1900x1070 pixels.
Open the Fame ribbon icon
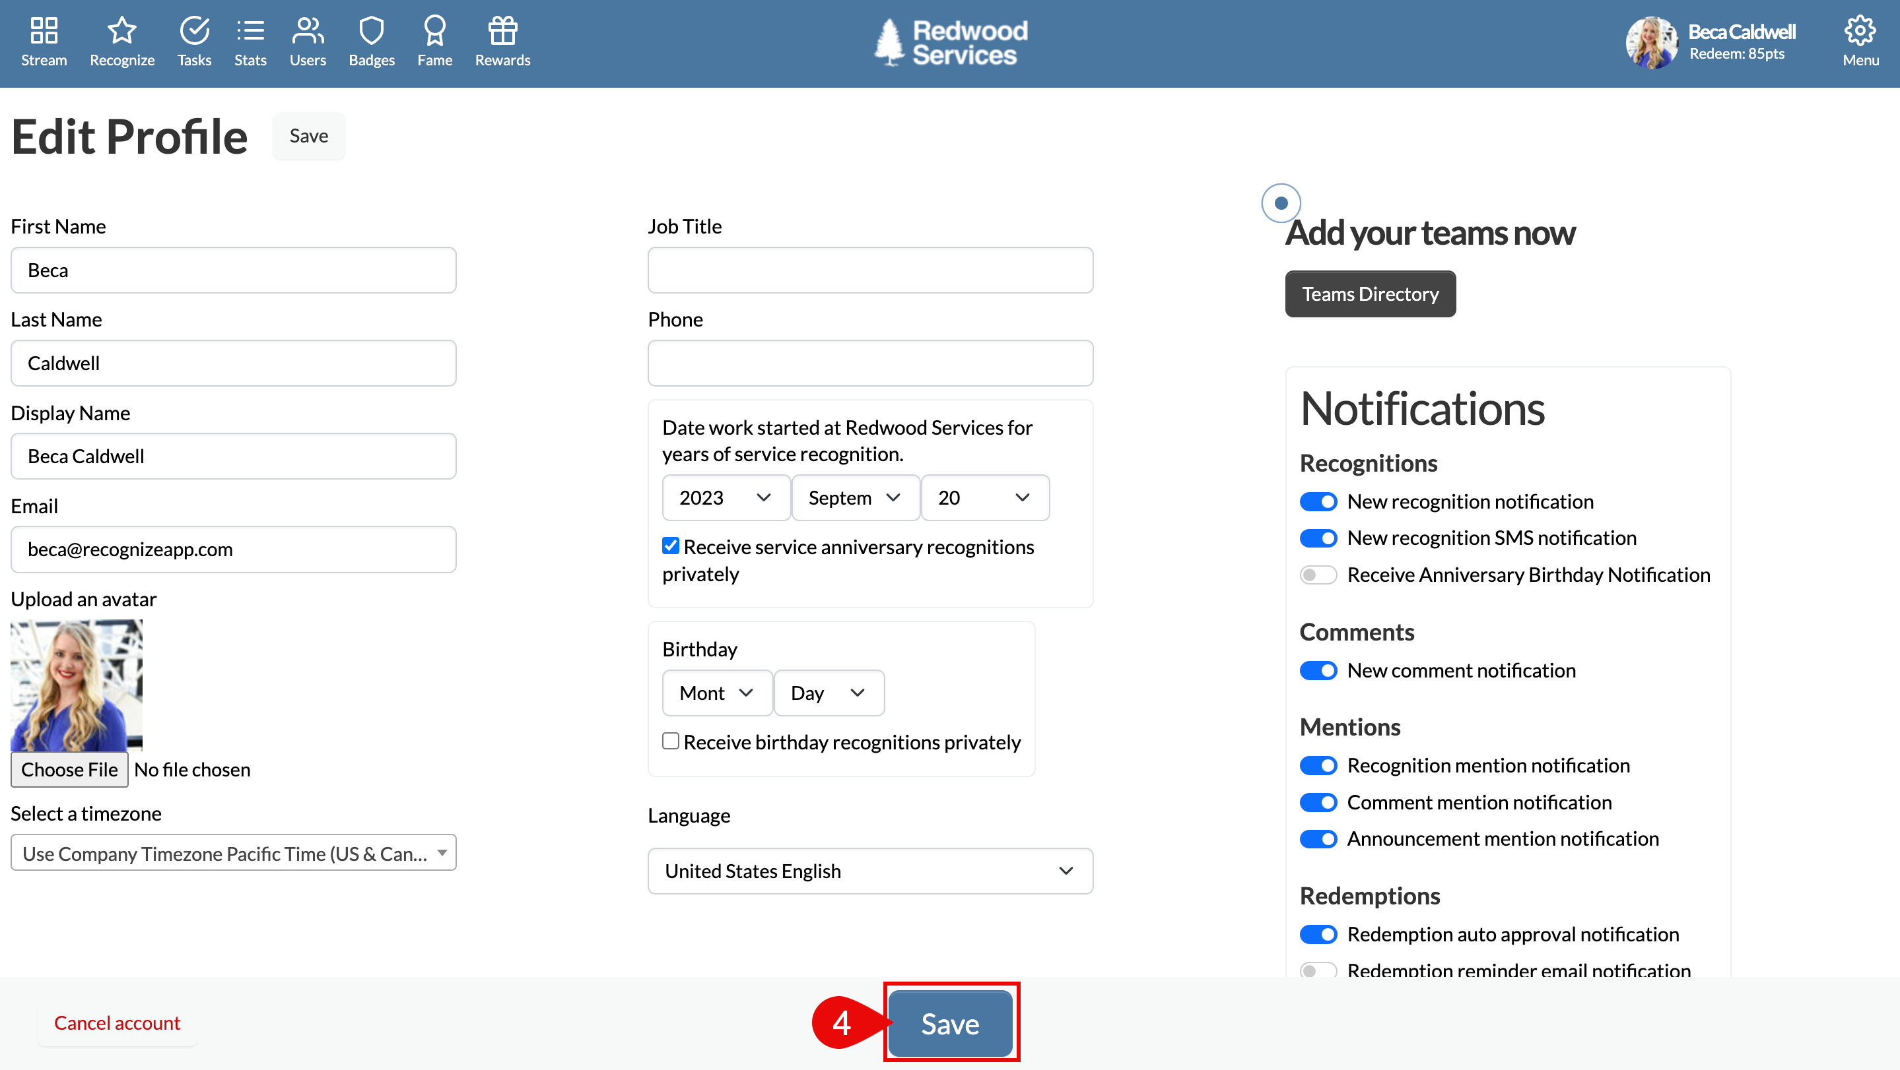click(434, 30)
